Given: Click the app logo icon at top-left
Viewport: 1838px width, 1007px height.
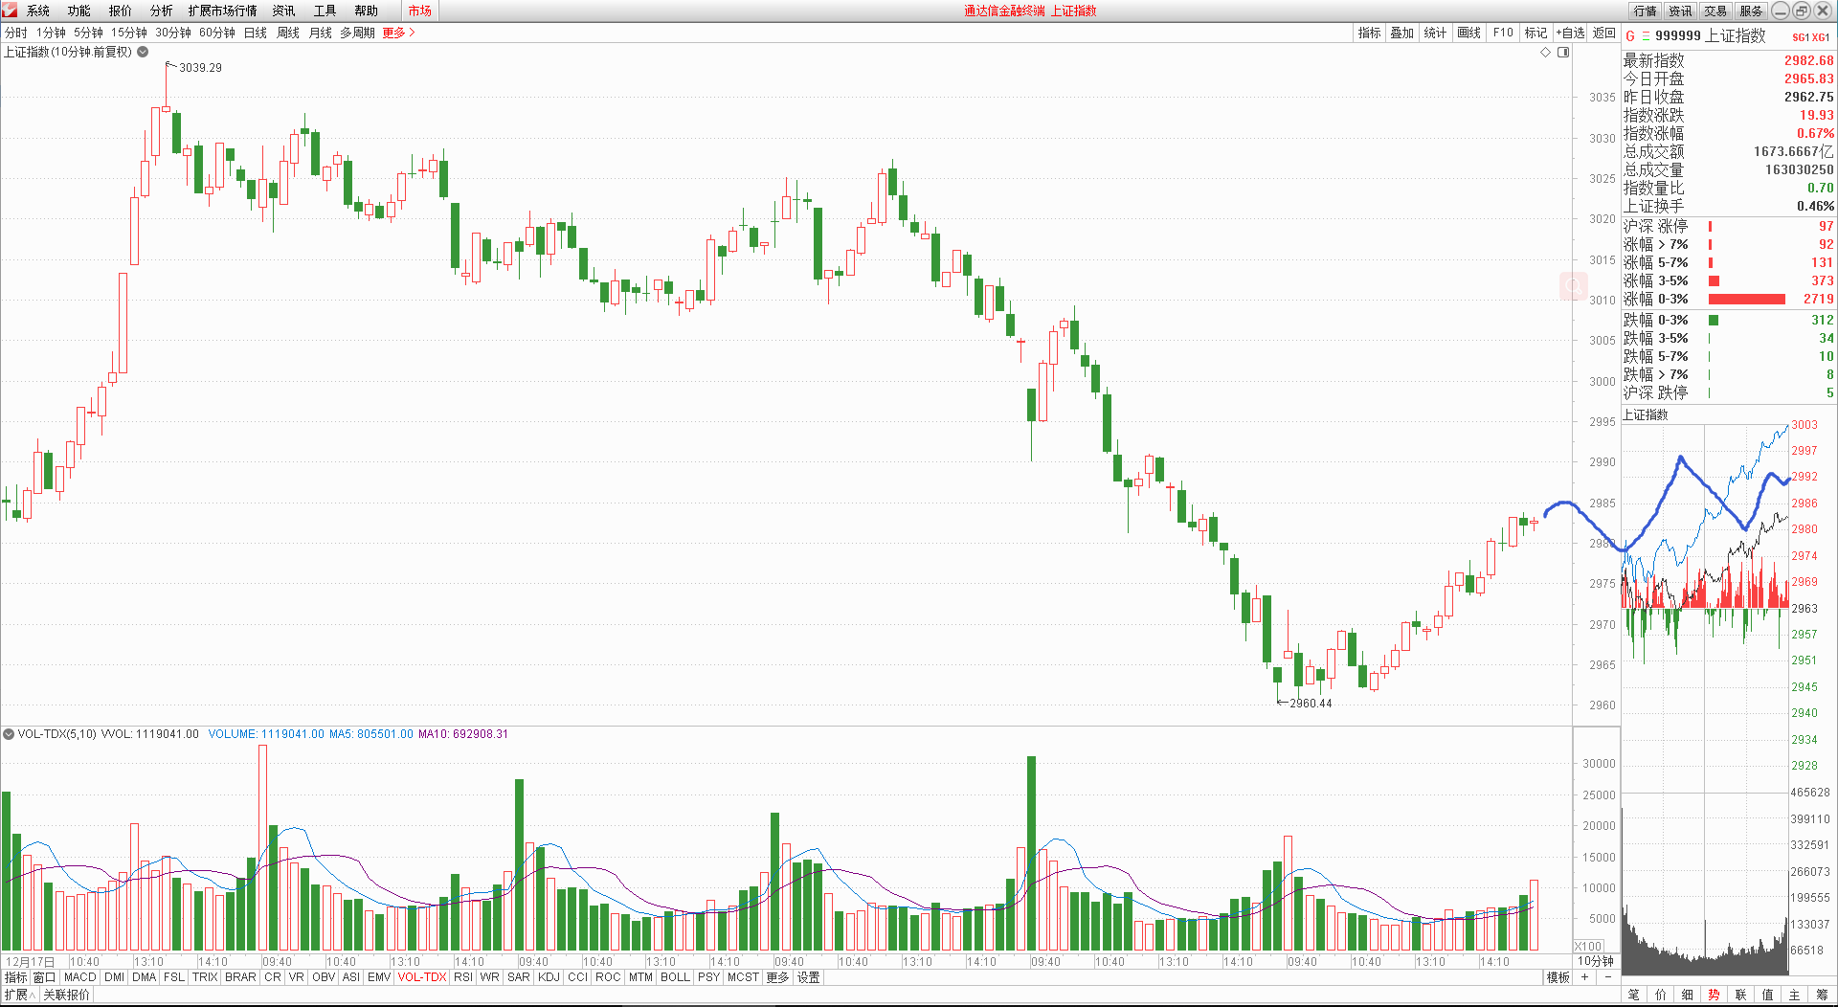Looking at the screenshot, I should tap(10, 11).
